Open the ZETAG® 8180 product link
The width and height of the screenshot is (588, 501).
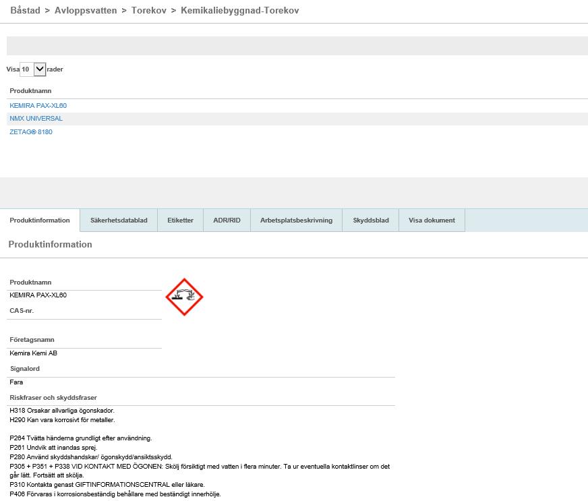click(31, 132)
